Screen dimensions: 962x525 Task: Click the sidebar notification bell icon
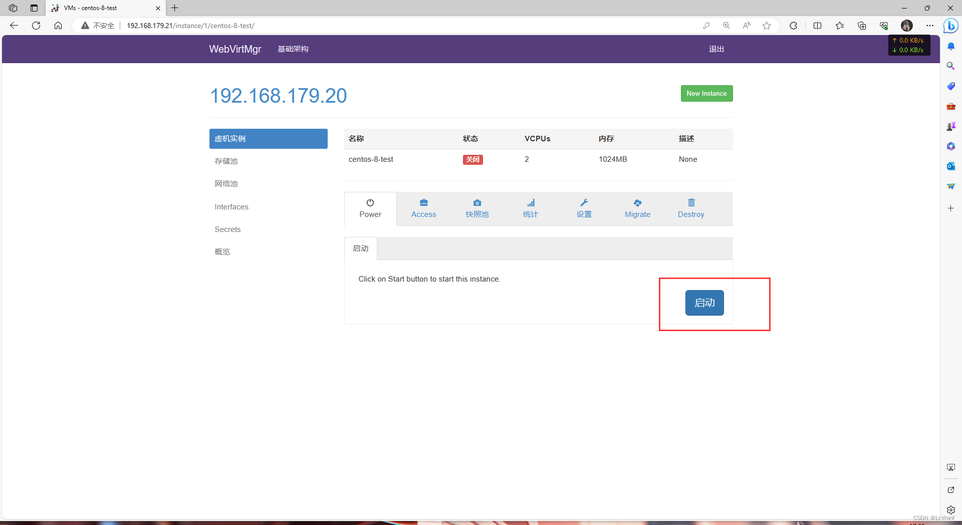(x=950, y=46)
